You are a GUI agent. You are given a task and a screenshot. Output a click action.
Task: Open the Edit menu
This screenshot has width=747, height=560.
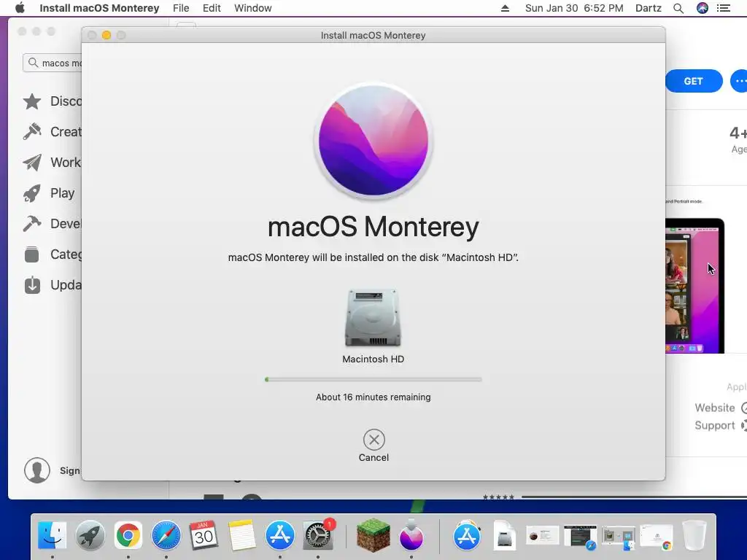tap(212, 8)
